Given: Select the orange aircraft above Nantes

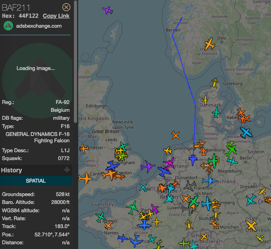Looking at the screenshot, I should (x=109, y=225).
